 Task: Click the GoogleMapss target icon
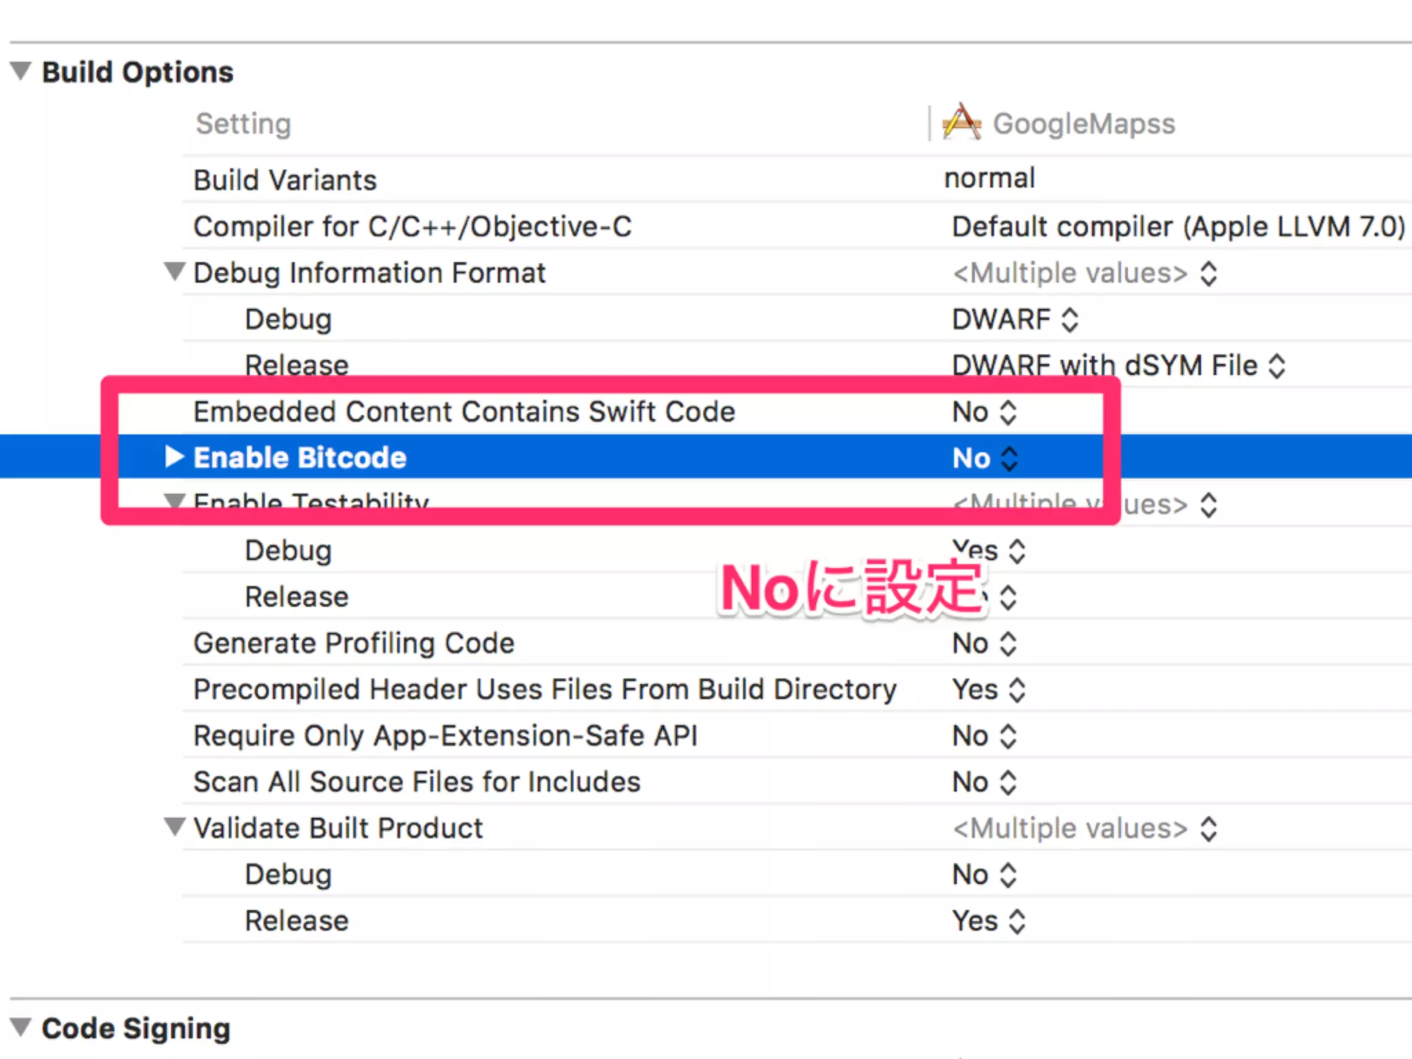pos(961,123)
